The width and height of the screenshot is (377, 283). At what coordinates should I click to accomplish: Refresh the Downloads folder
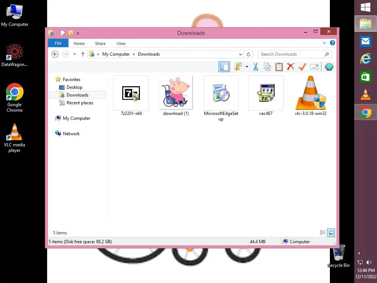click(x=249, y=55)
